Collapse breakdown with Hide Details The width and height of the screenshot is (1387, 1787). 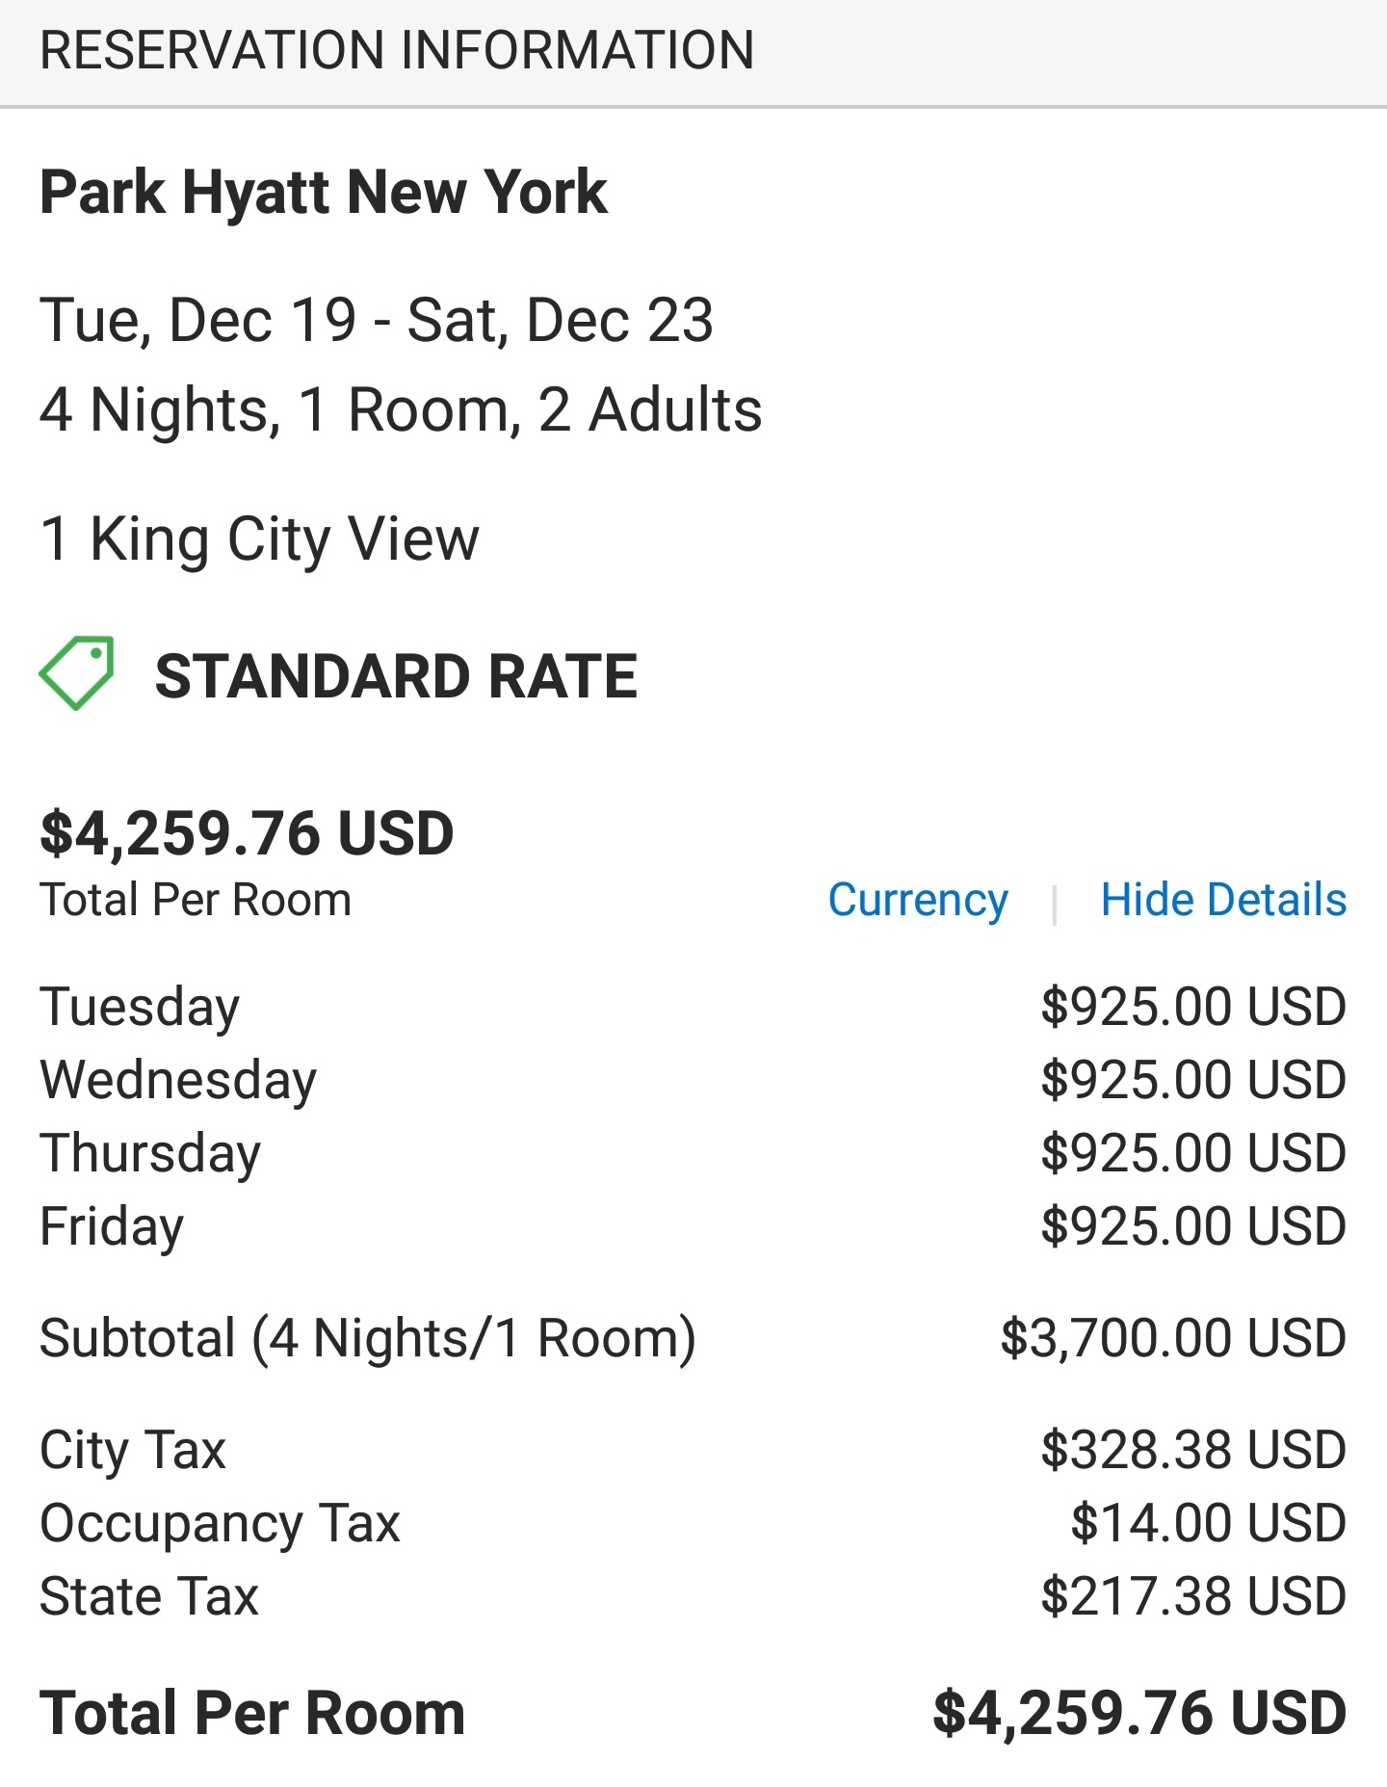pos(1223,900)
